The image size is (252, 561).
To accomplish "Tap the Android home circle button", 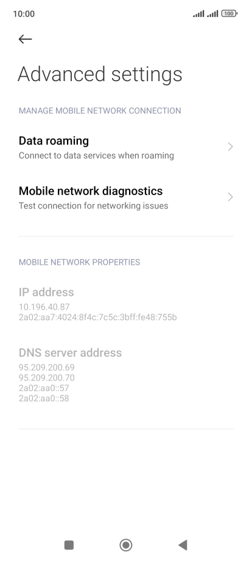I will pos(125,545).
